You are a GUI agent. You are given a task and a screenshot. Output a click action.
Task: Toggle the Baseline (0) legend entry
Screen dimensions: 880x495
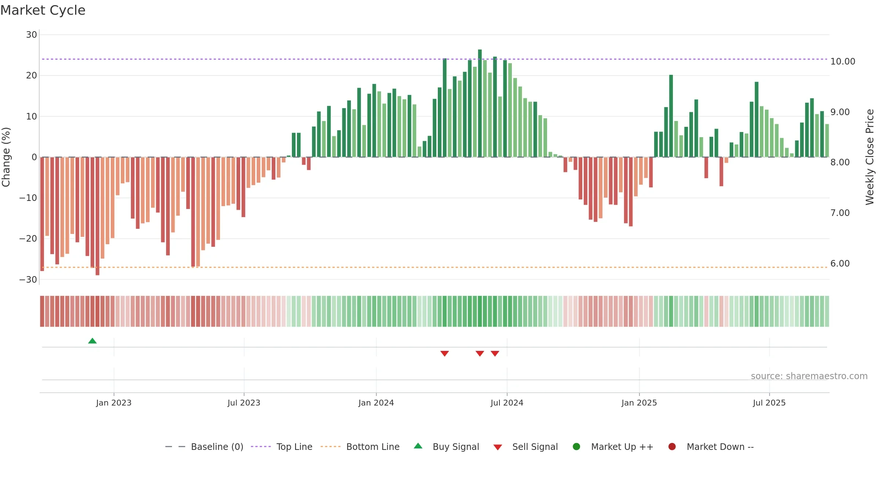(x=204, y=447)
